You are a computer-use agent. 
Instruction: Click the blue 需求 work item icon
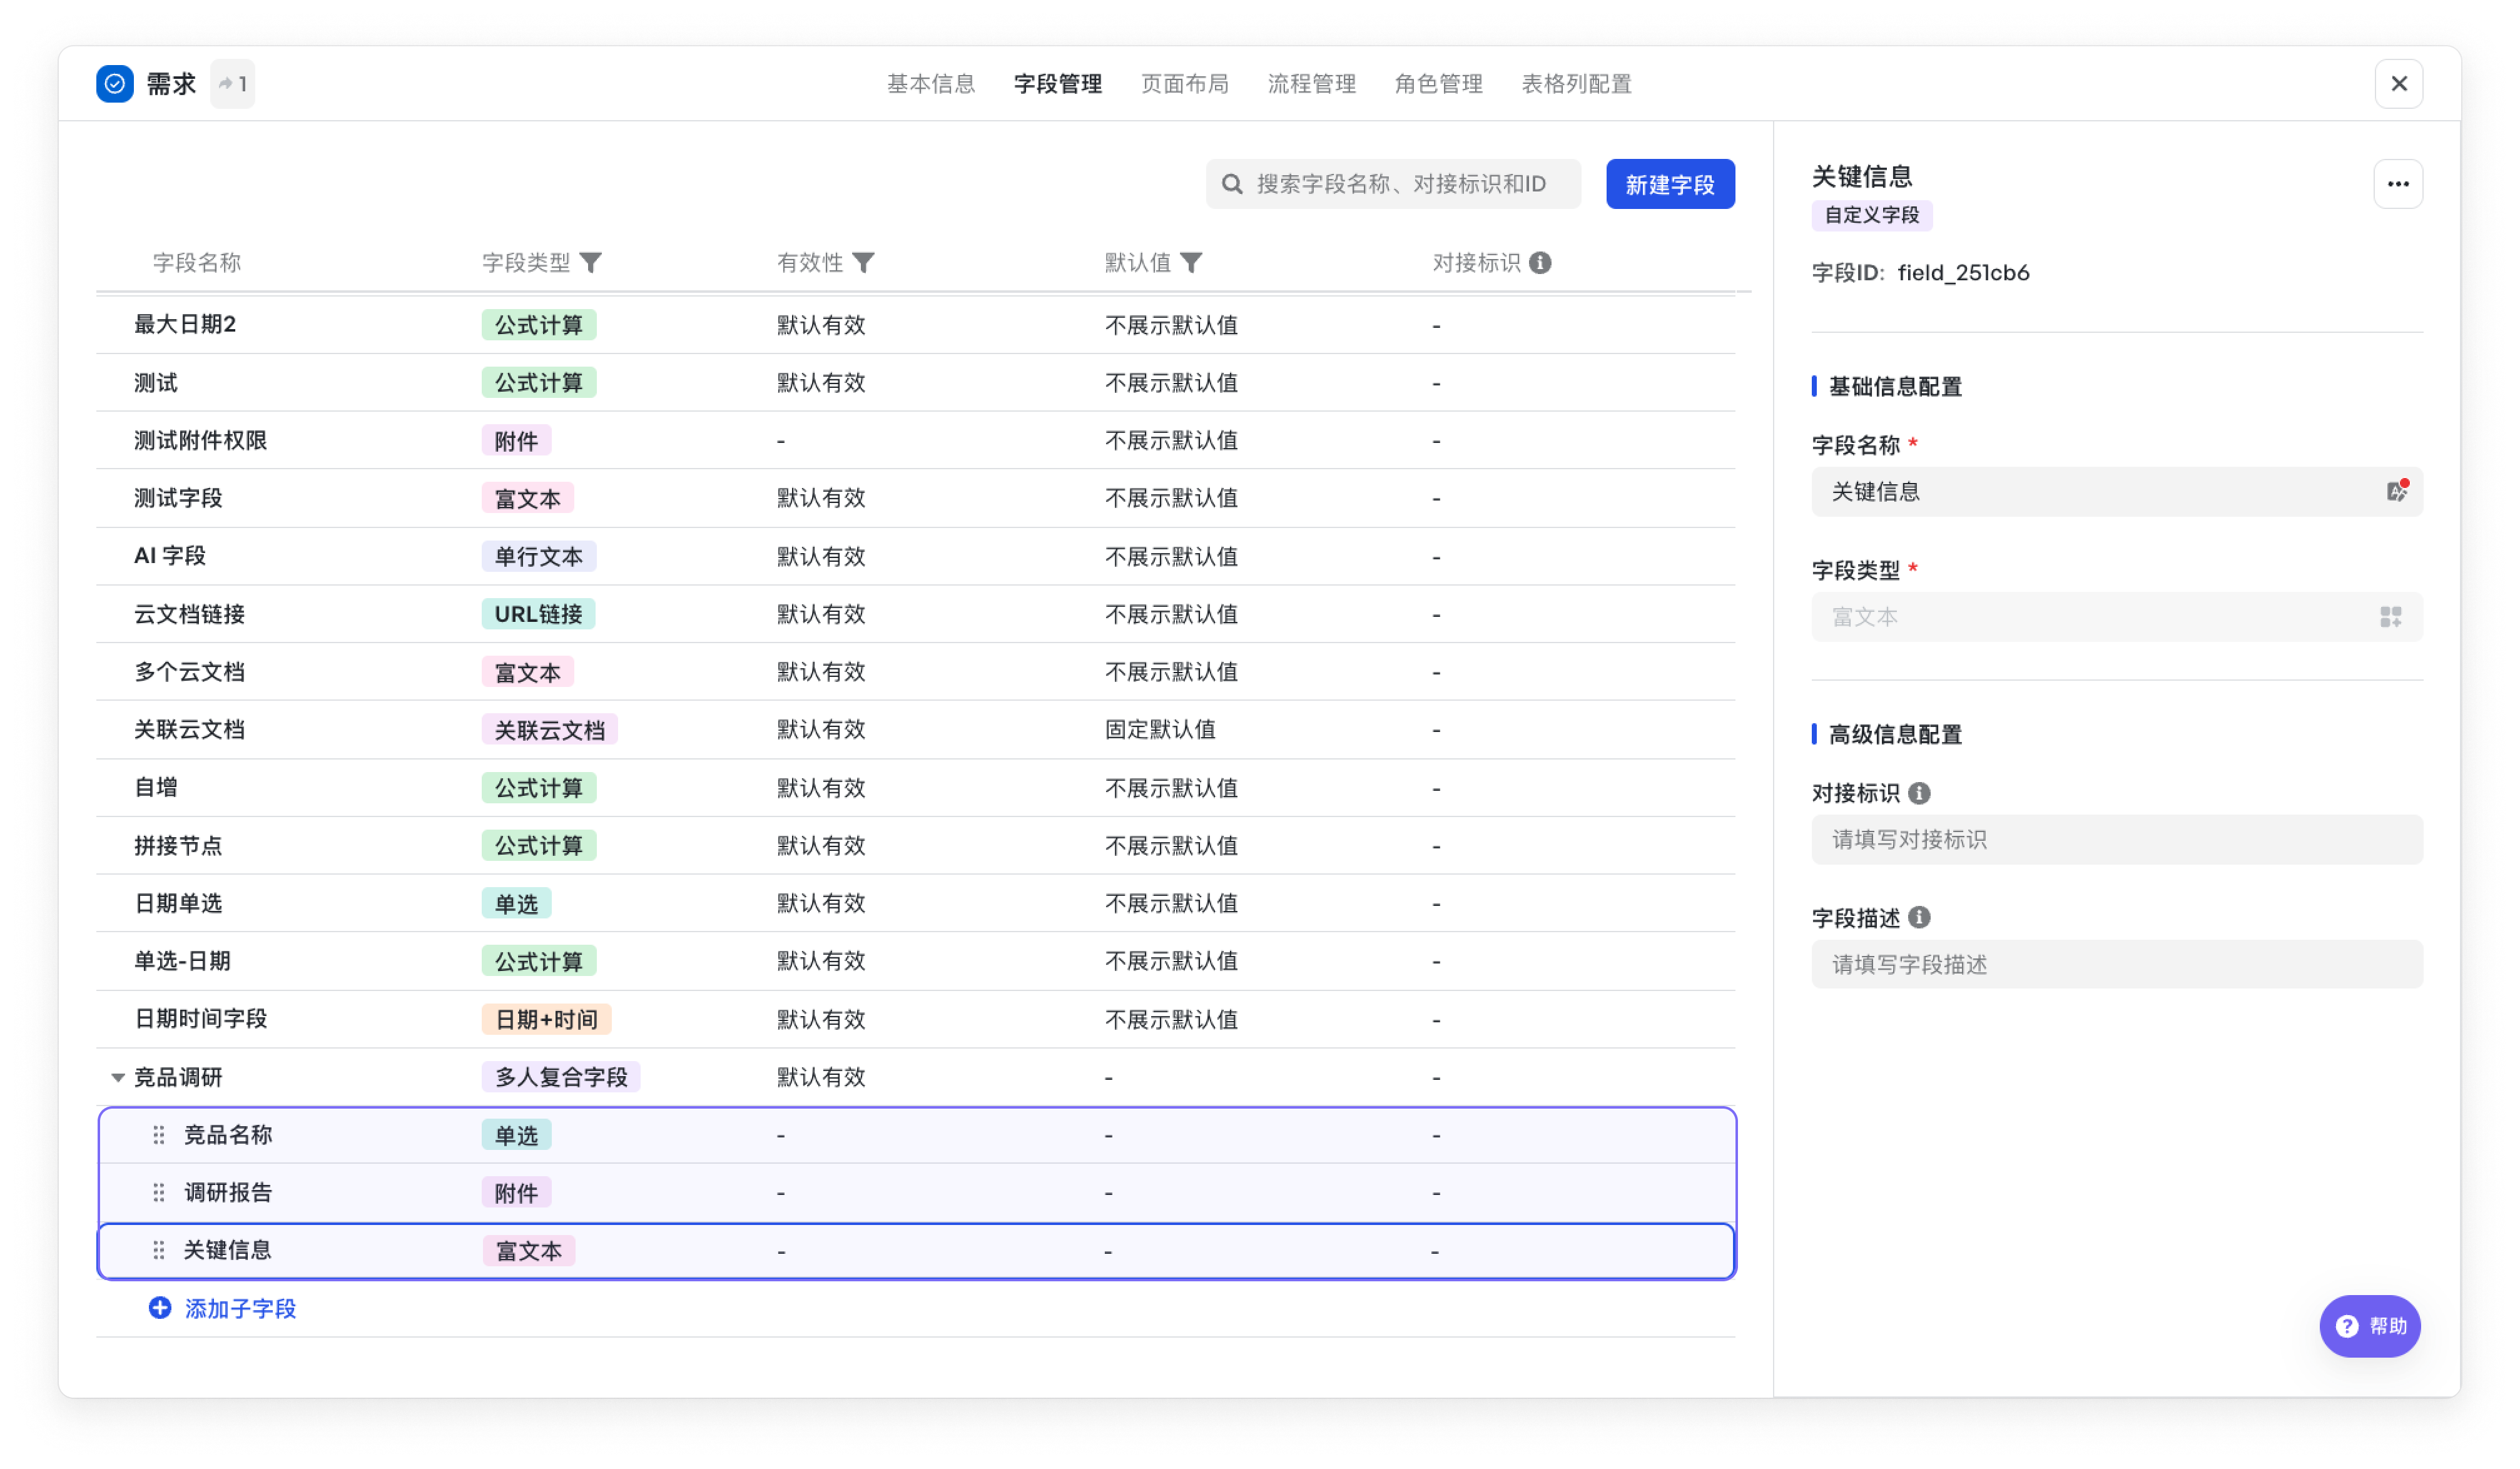[115, 84]
